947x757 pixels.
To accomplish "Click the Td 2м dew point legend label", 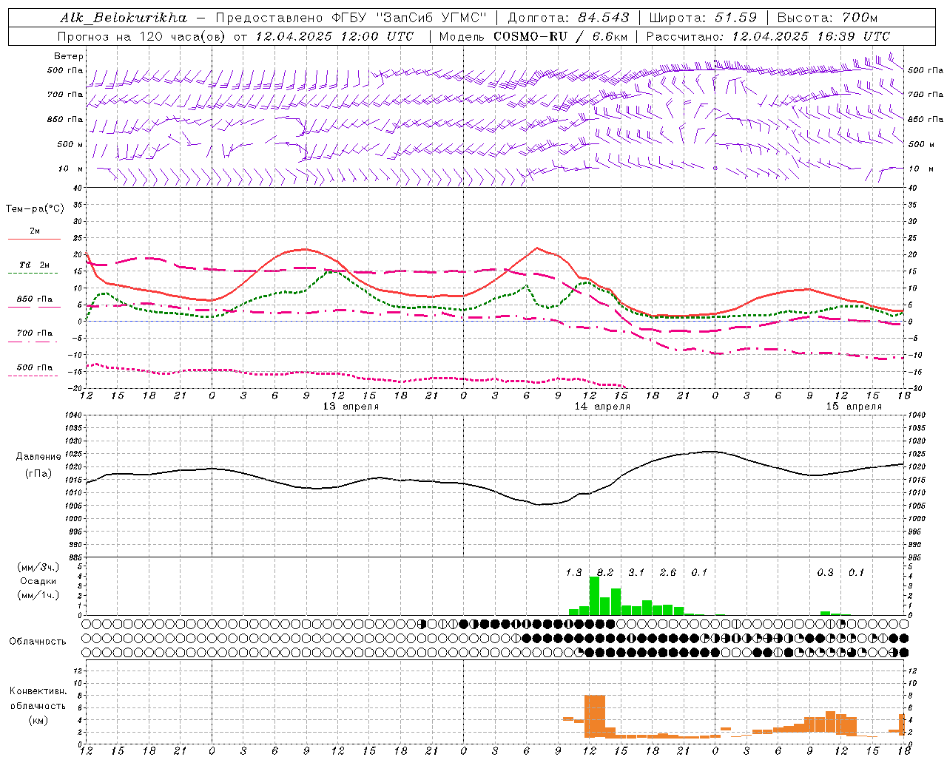I will (34, 265).
